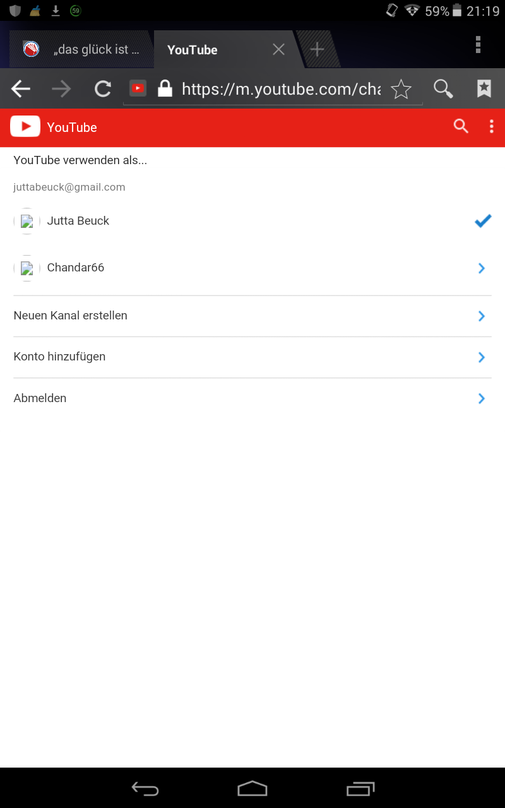Open the browser menu at top right
This screenshot has height=808, width=505.
478,45
